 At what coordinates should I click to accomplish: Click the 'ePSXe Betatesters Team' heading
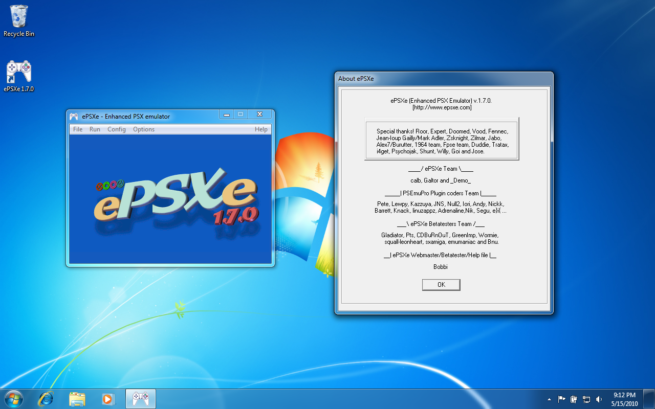click(x=441, y=223)
